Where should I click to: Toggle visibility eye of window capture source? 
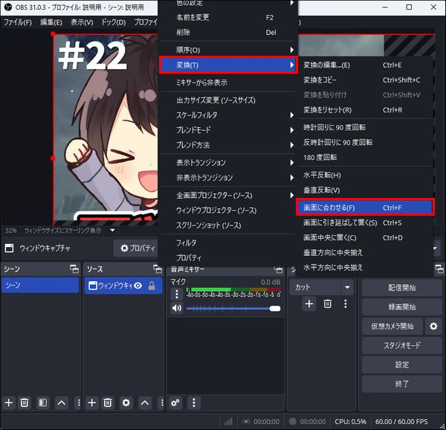point(138,286)
